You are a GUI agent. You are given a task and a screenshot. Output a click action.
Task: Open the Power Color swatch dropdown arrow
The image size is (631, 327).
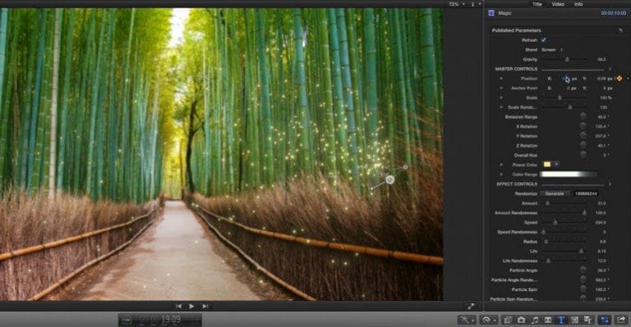(x=556, y=165)
